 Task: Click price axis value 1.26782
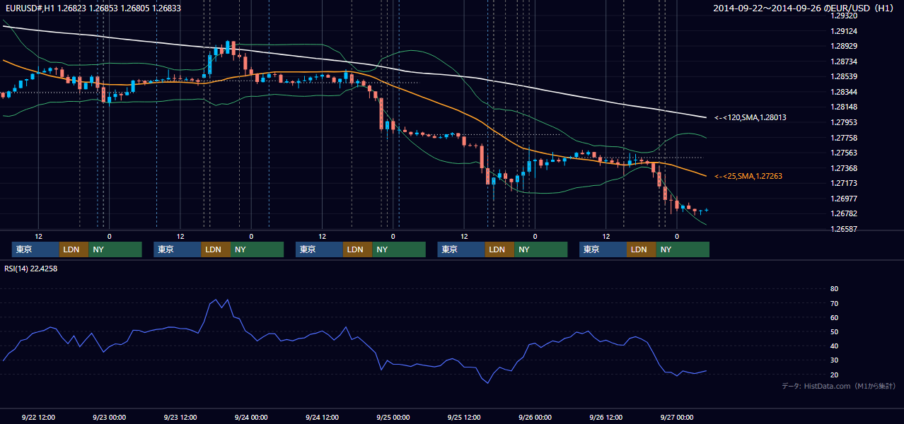(843, 213)
